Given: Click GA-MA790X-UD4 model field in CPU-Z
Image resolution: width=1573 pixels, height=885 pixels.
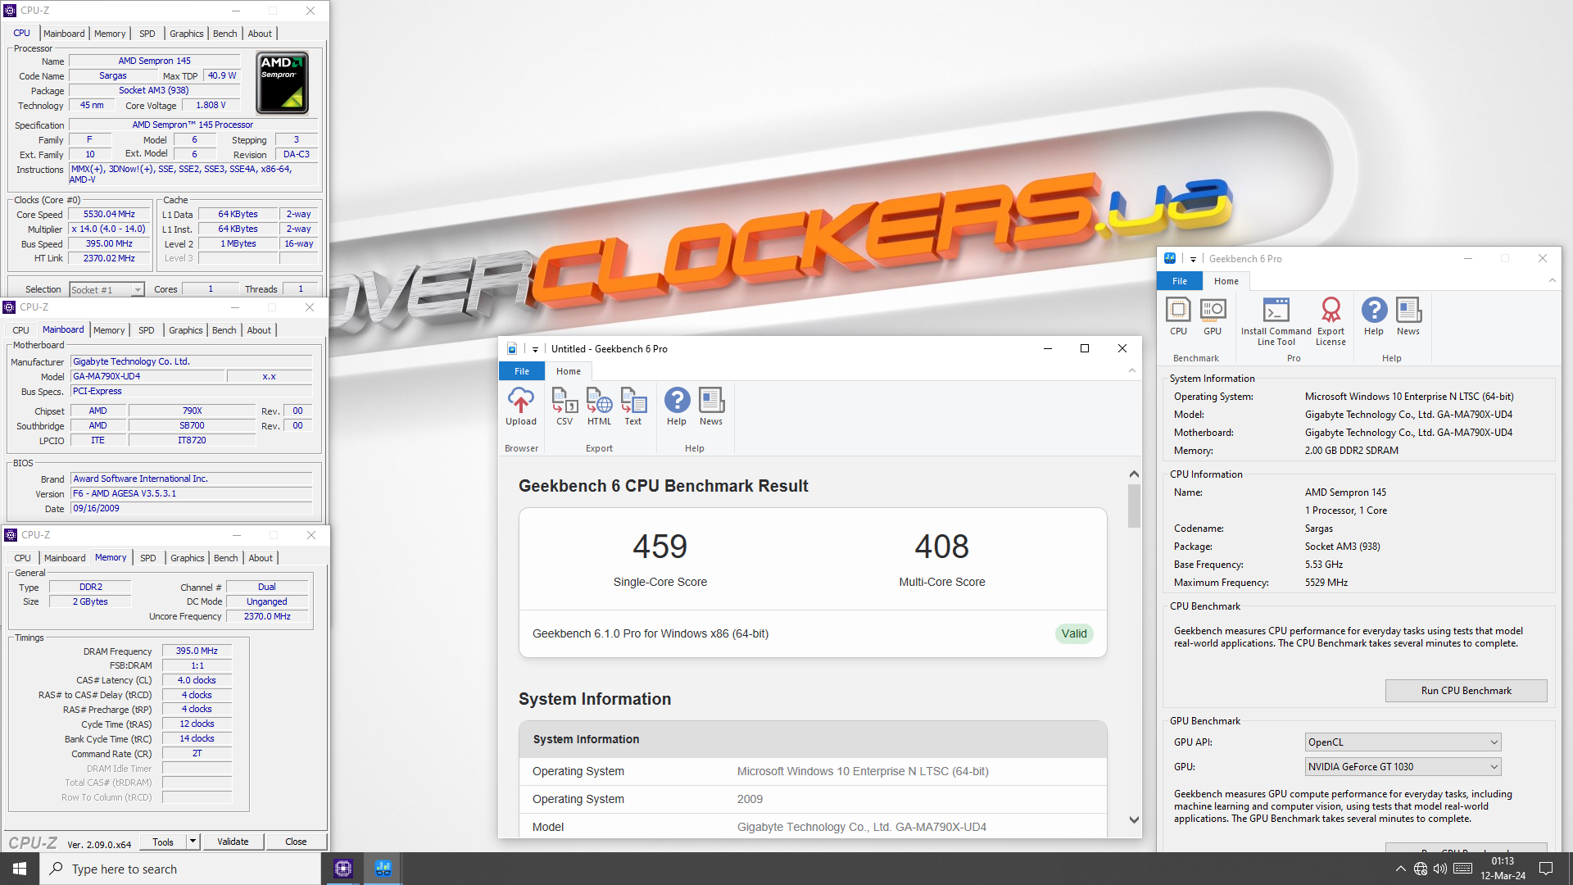Looking at the screenshot, I should point(147,377).
